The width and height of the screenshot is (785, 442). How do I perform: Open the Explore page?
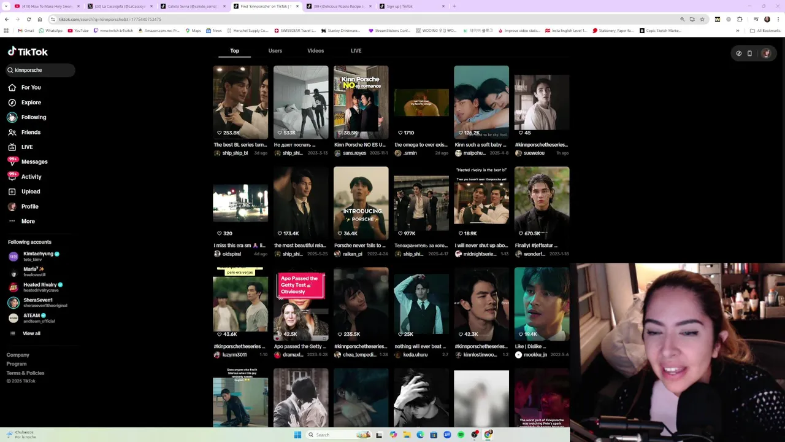(25, 103)
